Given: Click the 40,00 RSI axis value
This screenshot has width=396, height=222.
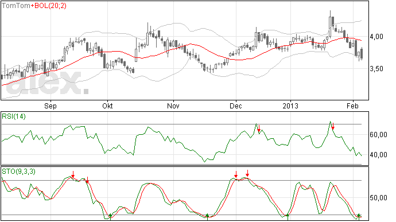Looking at the screenshot, I should 378,155.
